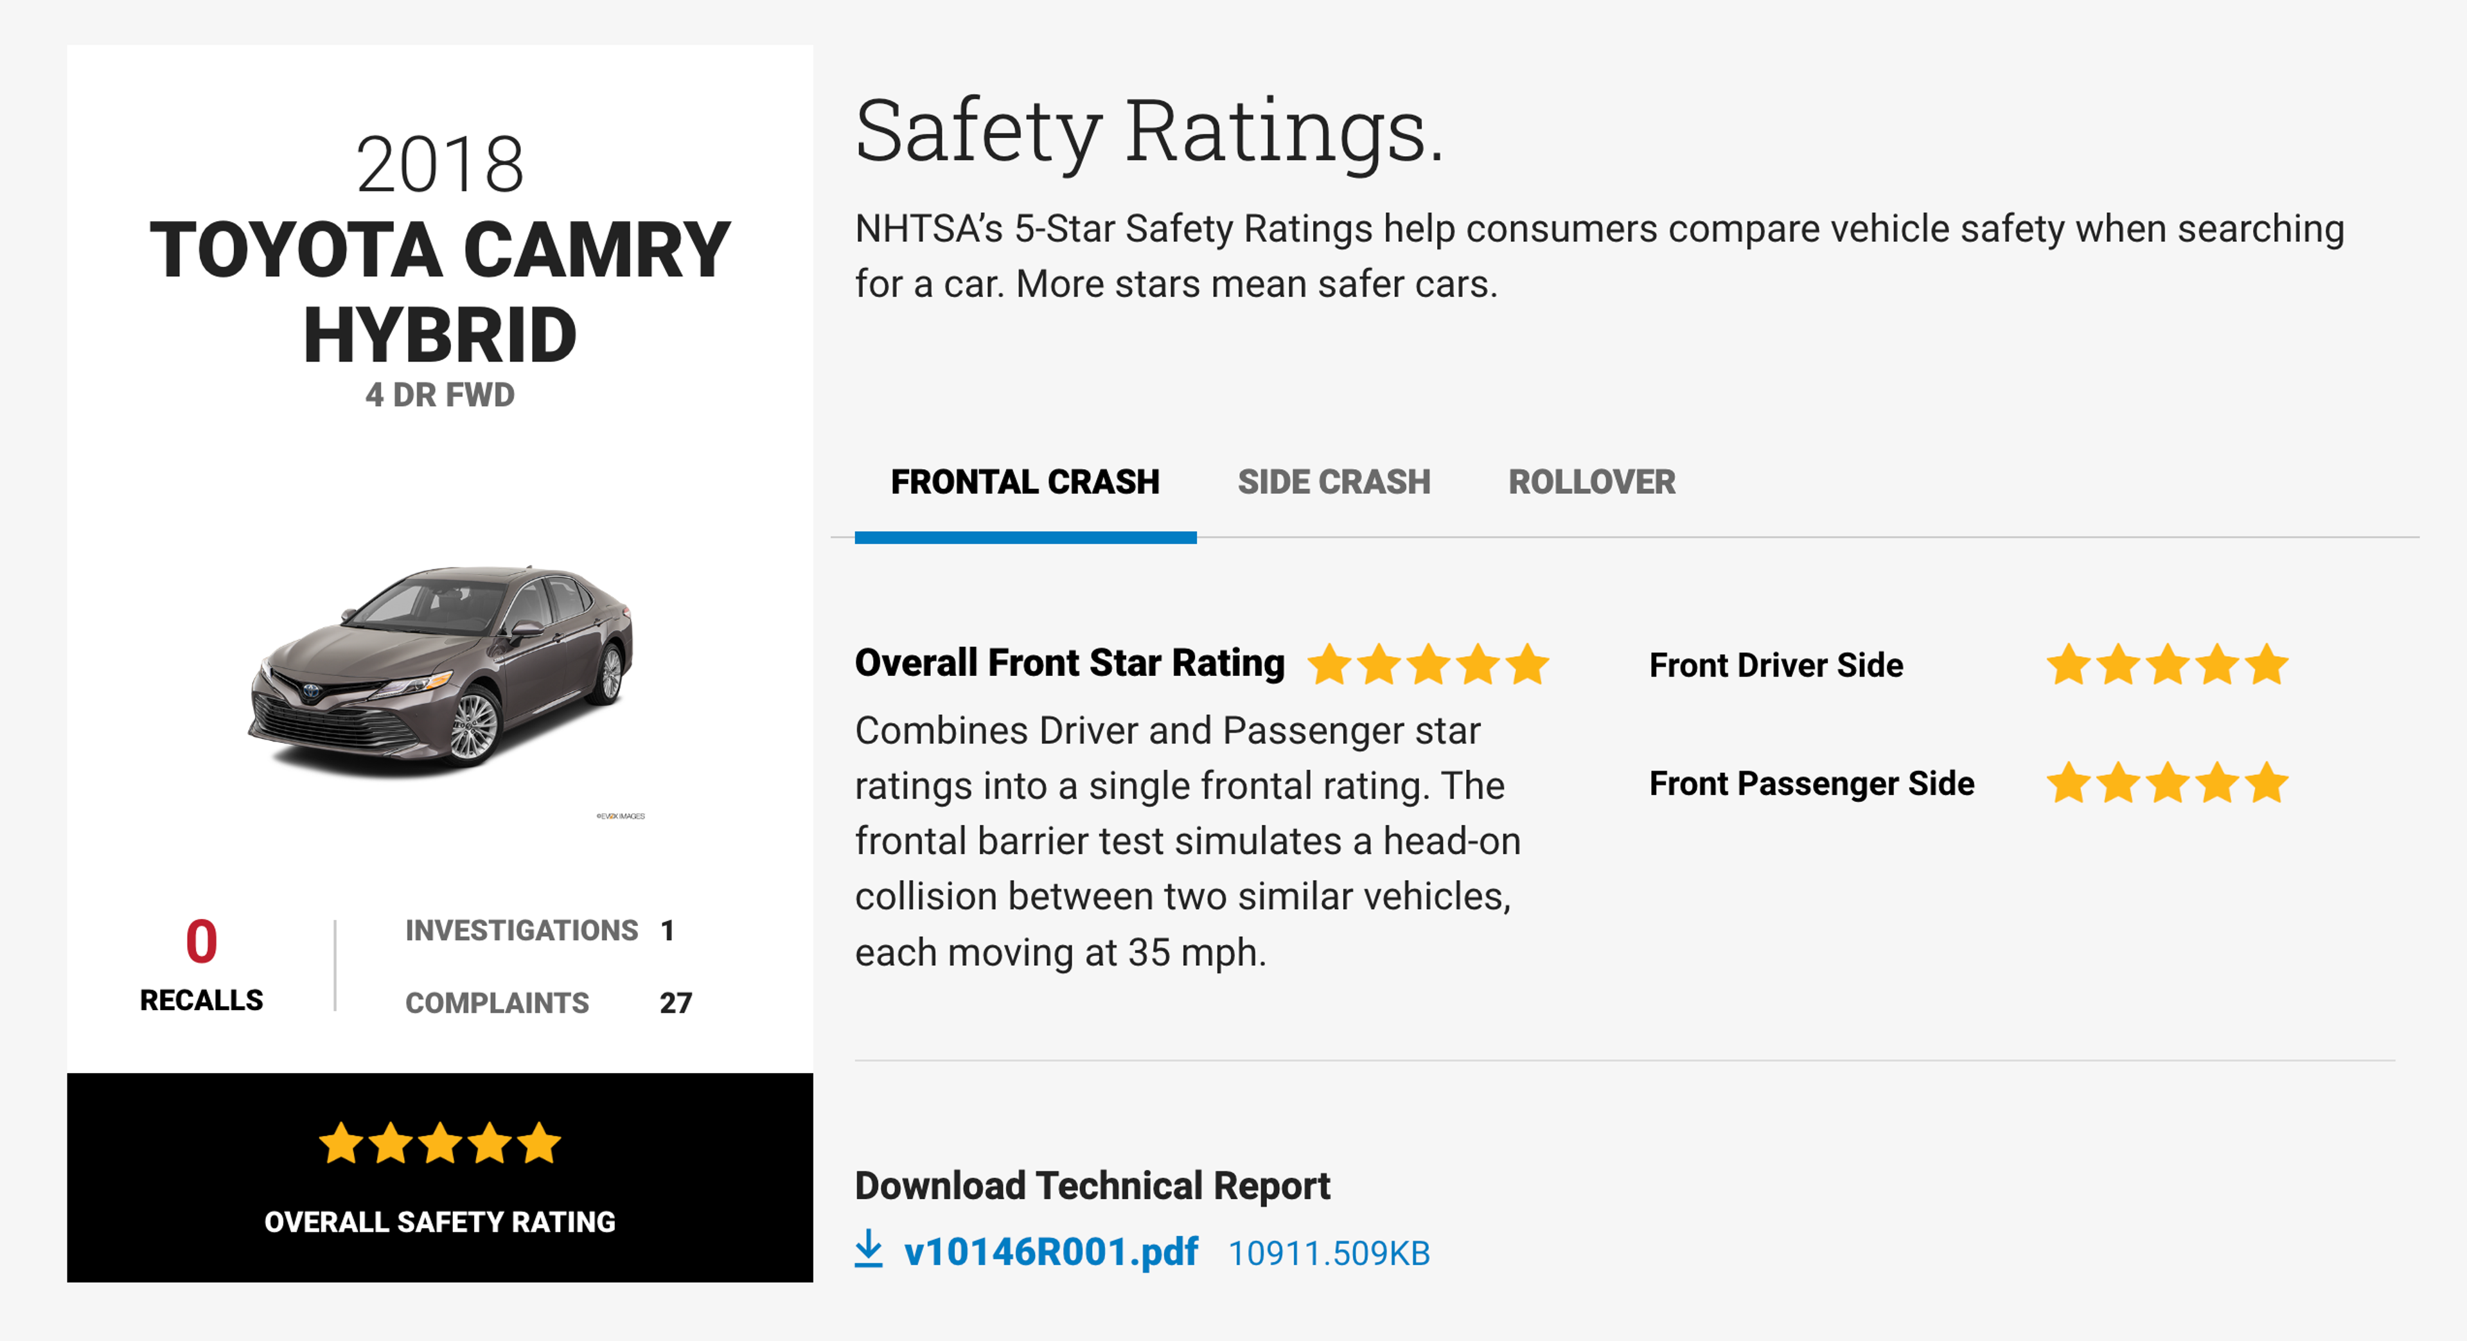Click the Overall Safety Rating stars

pos(439,1142)
